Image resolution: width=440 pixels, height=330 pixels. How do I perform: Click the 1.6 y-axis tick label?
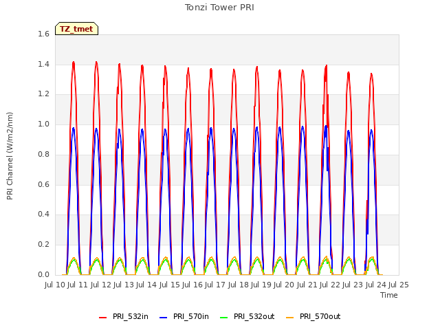pos(43,34)
